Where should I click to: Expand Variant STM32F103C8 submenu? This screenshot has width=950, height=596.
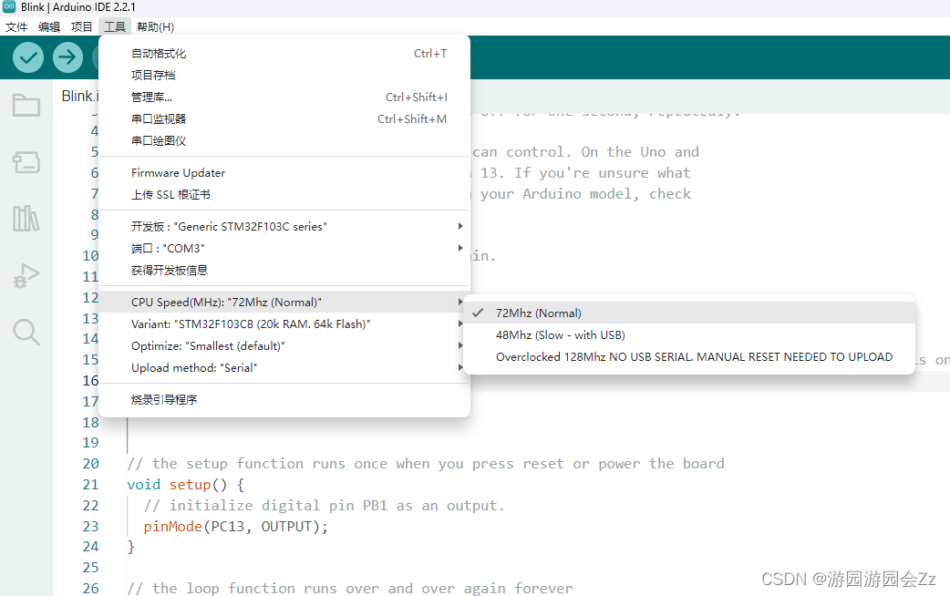tap(284, 324)
